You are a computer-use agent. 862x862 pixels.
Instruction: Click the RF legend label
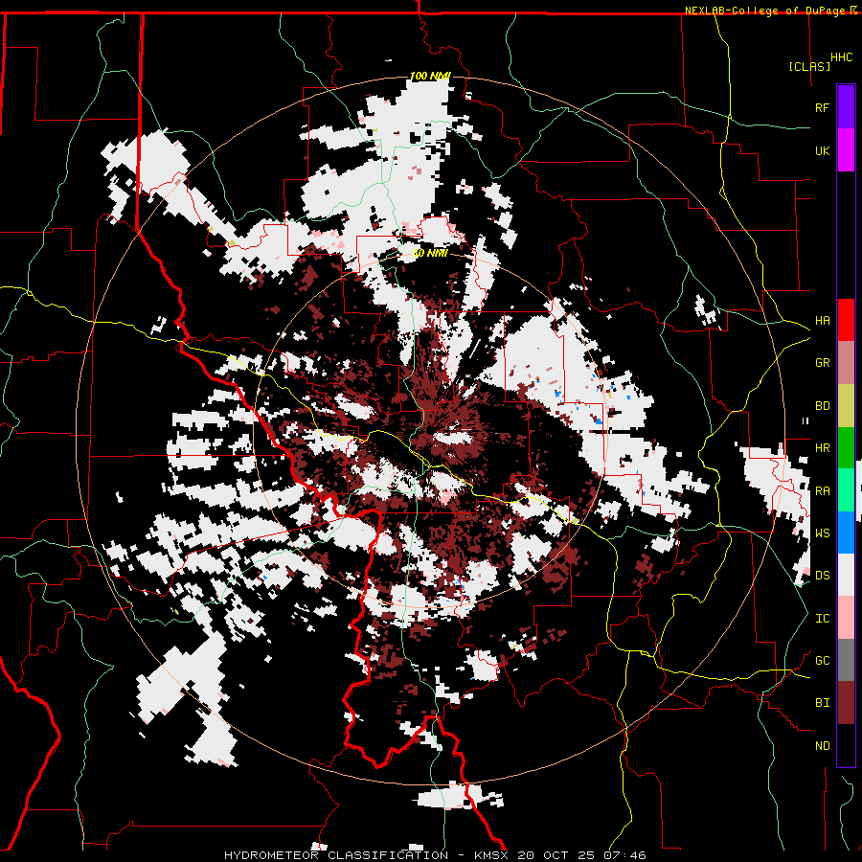coord(823,107)
